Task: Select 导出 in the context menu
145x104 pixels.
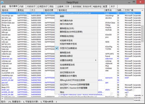Action: click(x=62, y=92)
